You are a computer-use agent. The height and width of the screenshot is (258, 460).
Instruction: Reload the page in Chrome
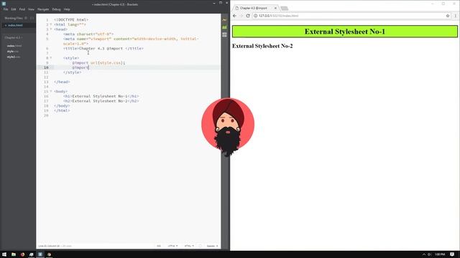click(x=248, y=16)
